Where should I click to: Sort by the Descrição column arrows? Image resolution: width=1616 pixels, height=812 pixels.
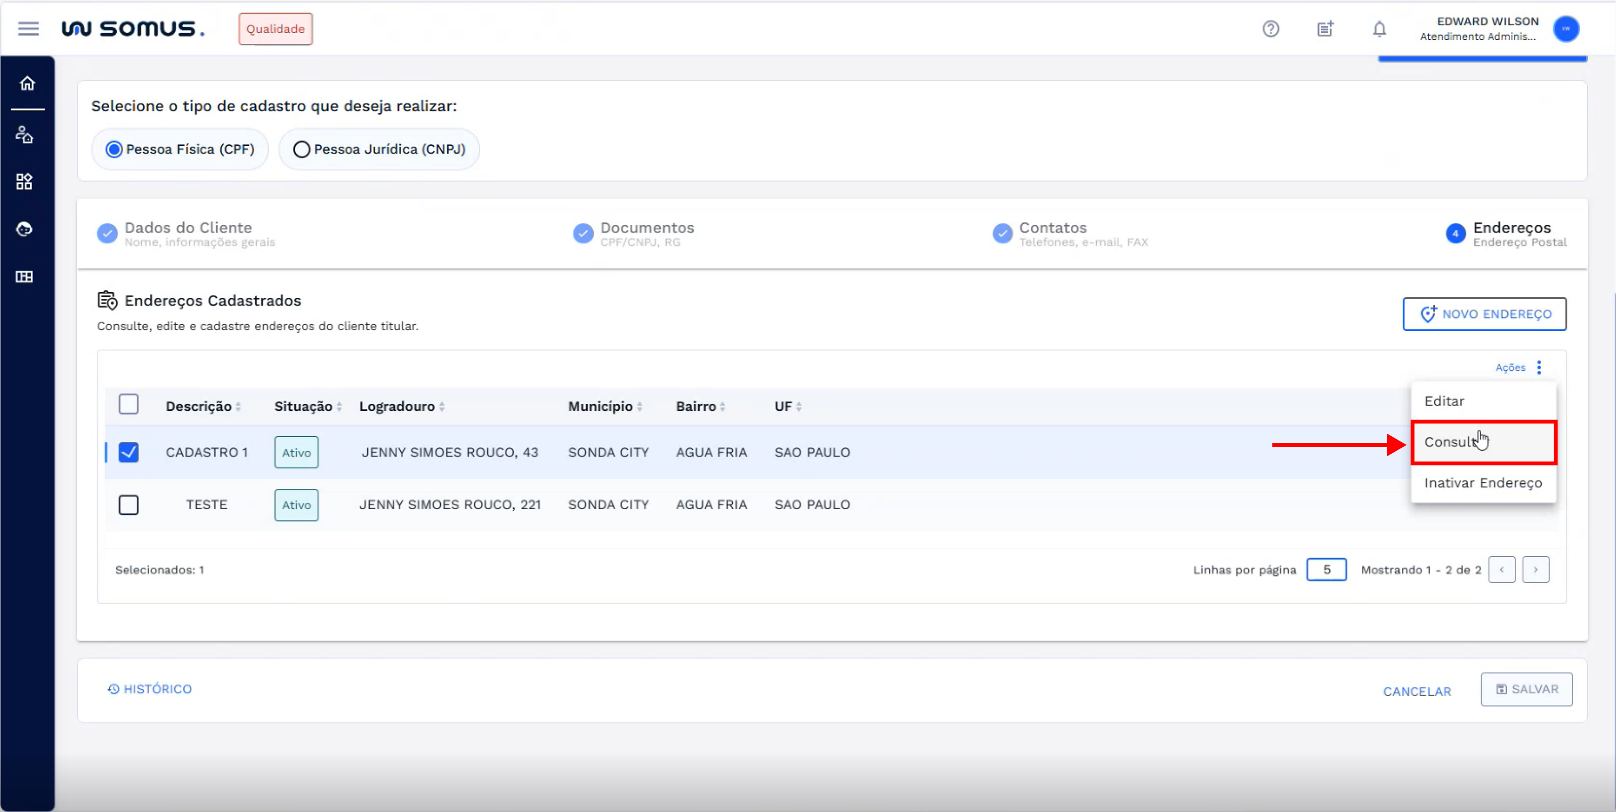coord(239,406)
